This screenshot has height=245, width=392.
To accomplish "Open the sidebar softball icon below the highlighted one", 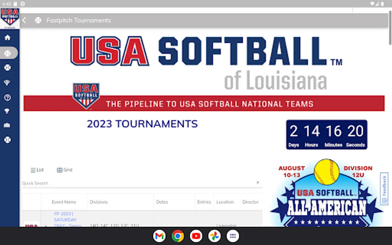I will (x=7, y=68).
